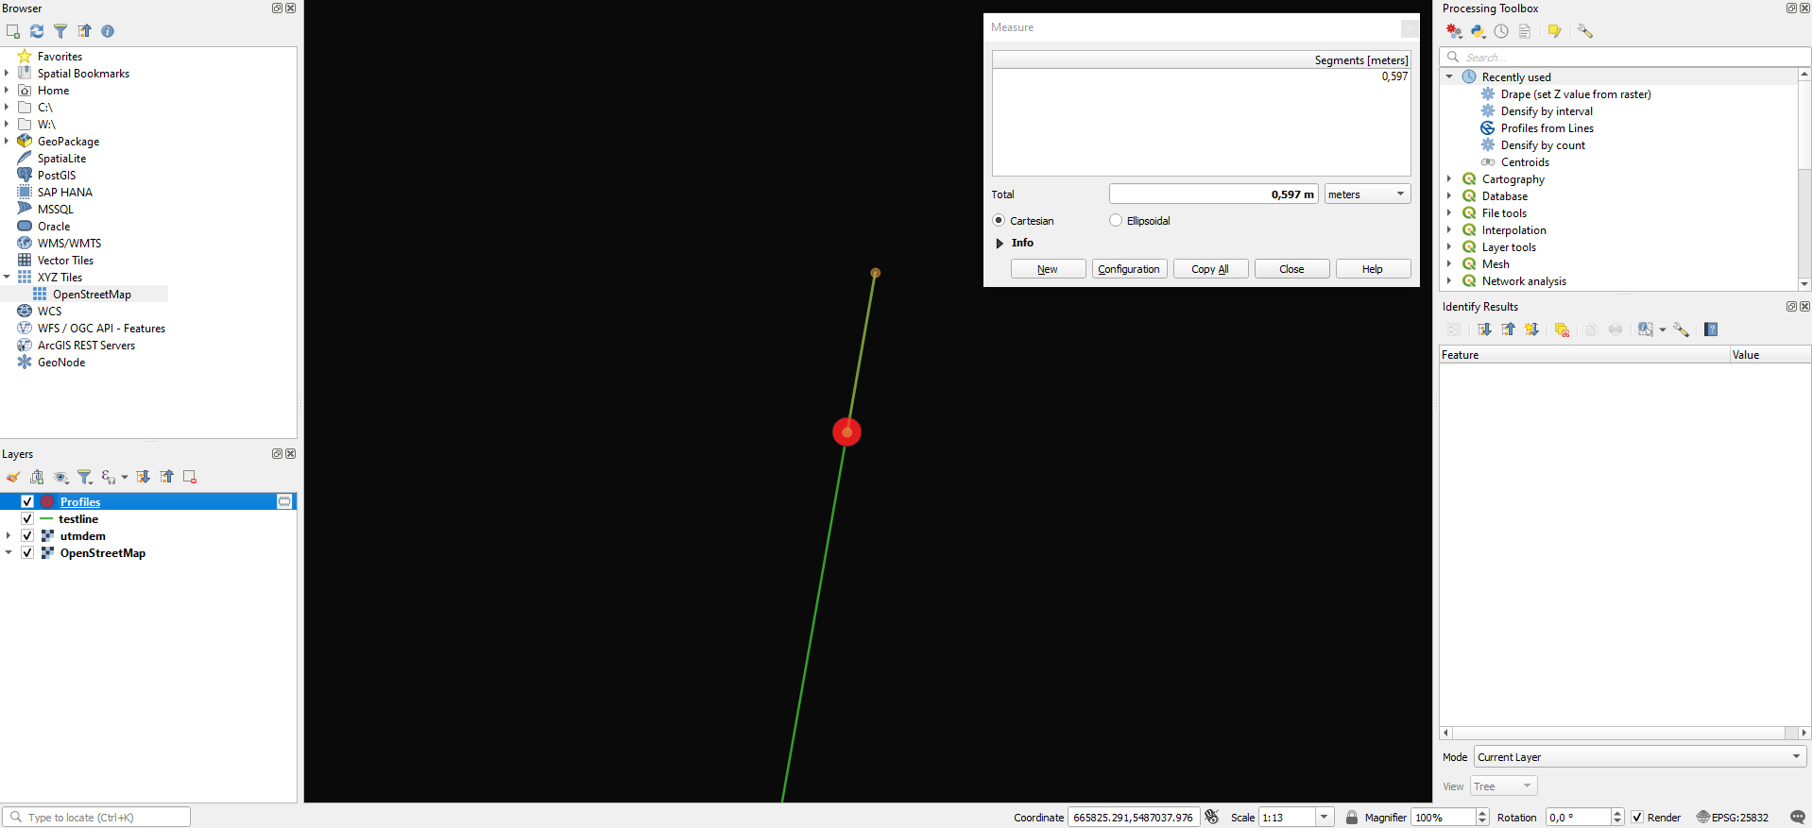Open Identify Settings wrench icon
The image size is (1812, 828).
(x=1682, y=330)
